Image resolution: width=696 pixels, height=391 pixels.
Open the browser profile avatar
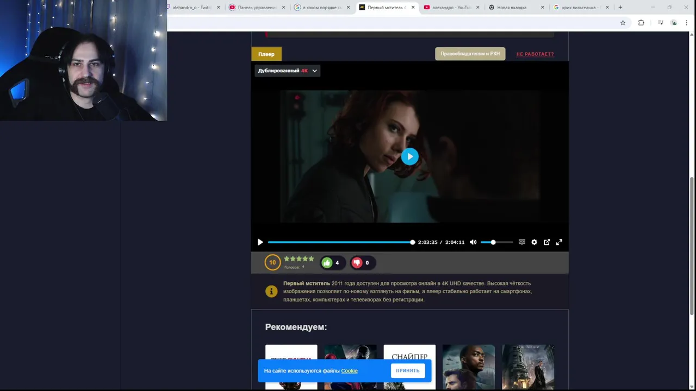[674, 23]
